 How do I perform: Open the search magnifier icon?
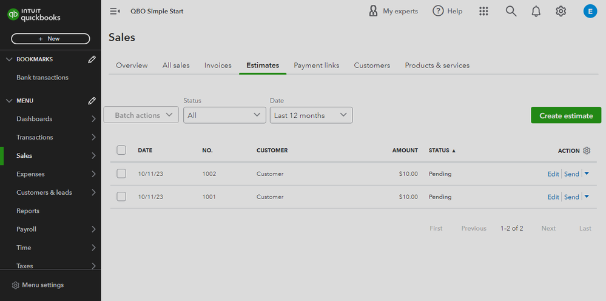(x=511, y=11)
